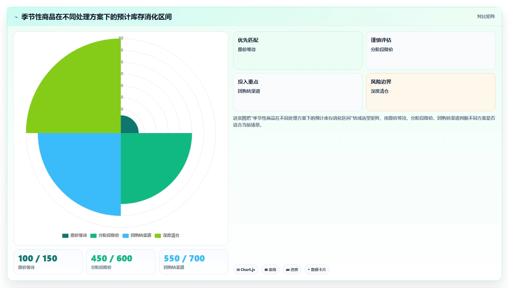
Task: Click the small icon beside the page title
Action: (16, 17)
